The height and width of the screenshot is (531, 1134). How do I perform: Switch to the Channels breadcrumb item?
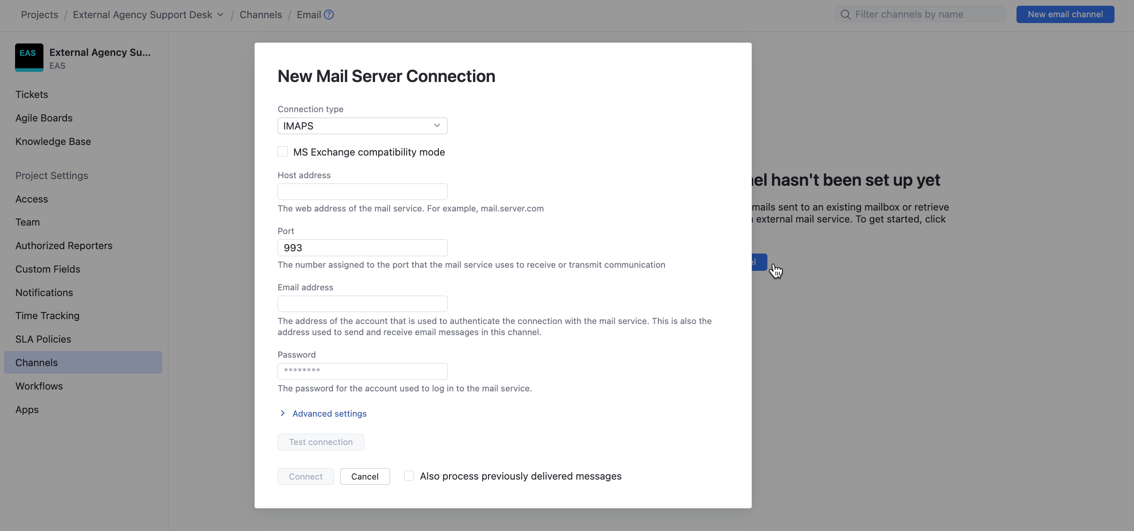click(261, 14)
